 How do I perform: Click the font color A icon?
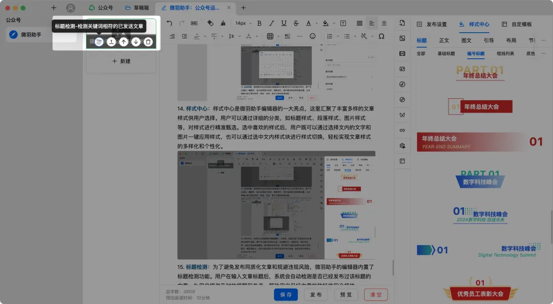point(308,23)
